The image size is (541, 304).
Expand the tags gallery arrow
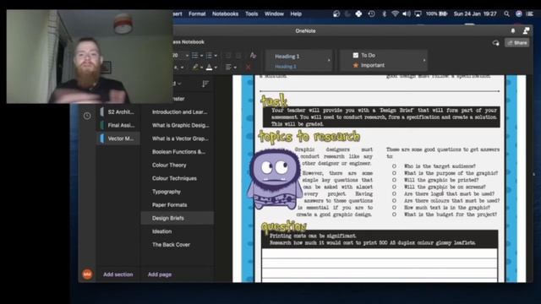click(424, 60)
